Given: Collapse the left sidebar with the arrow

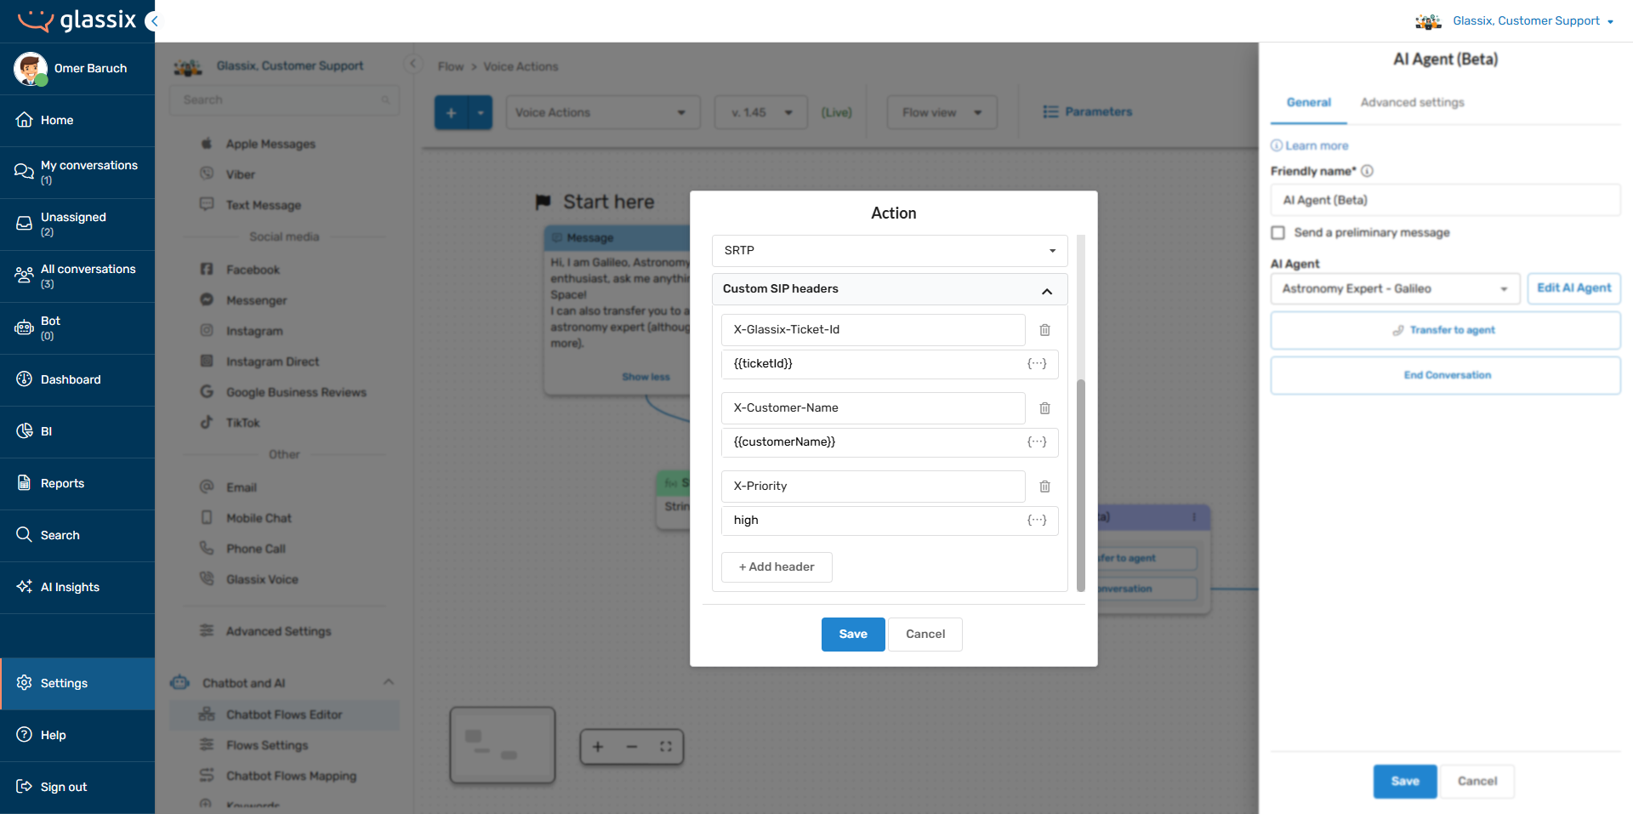Looking at the screenshot, I should point(152,21).
